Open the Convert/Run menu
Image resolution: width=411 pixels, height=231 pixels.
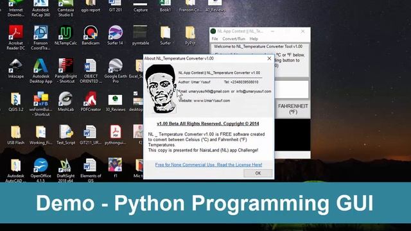coord(234,38)
